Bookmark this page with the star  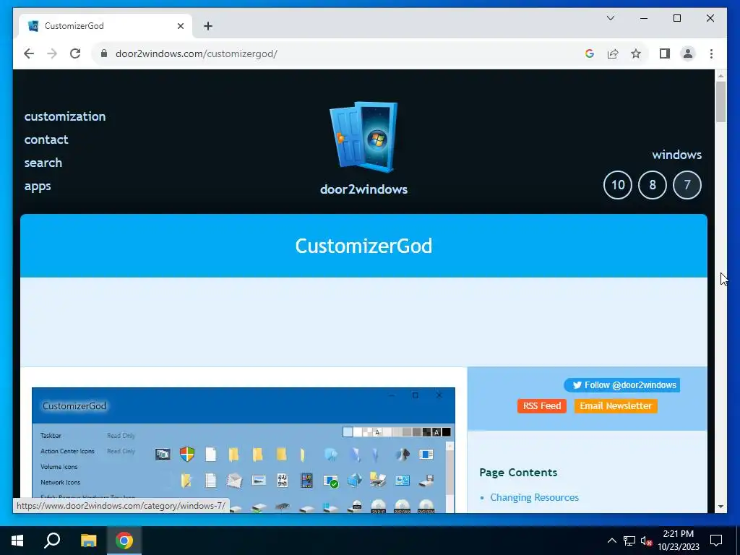tap(636, 53)
